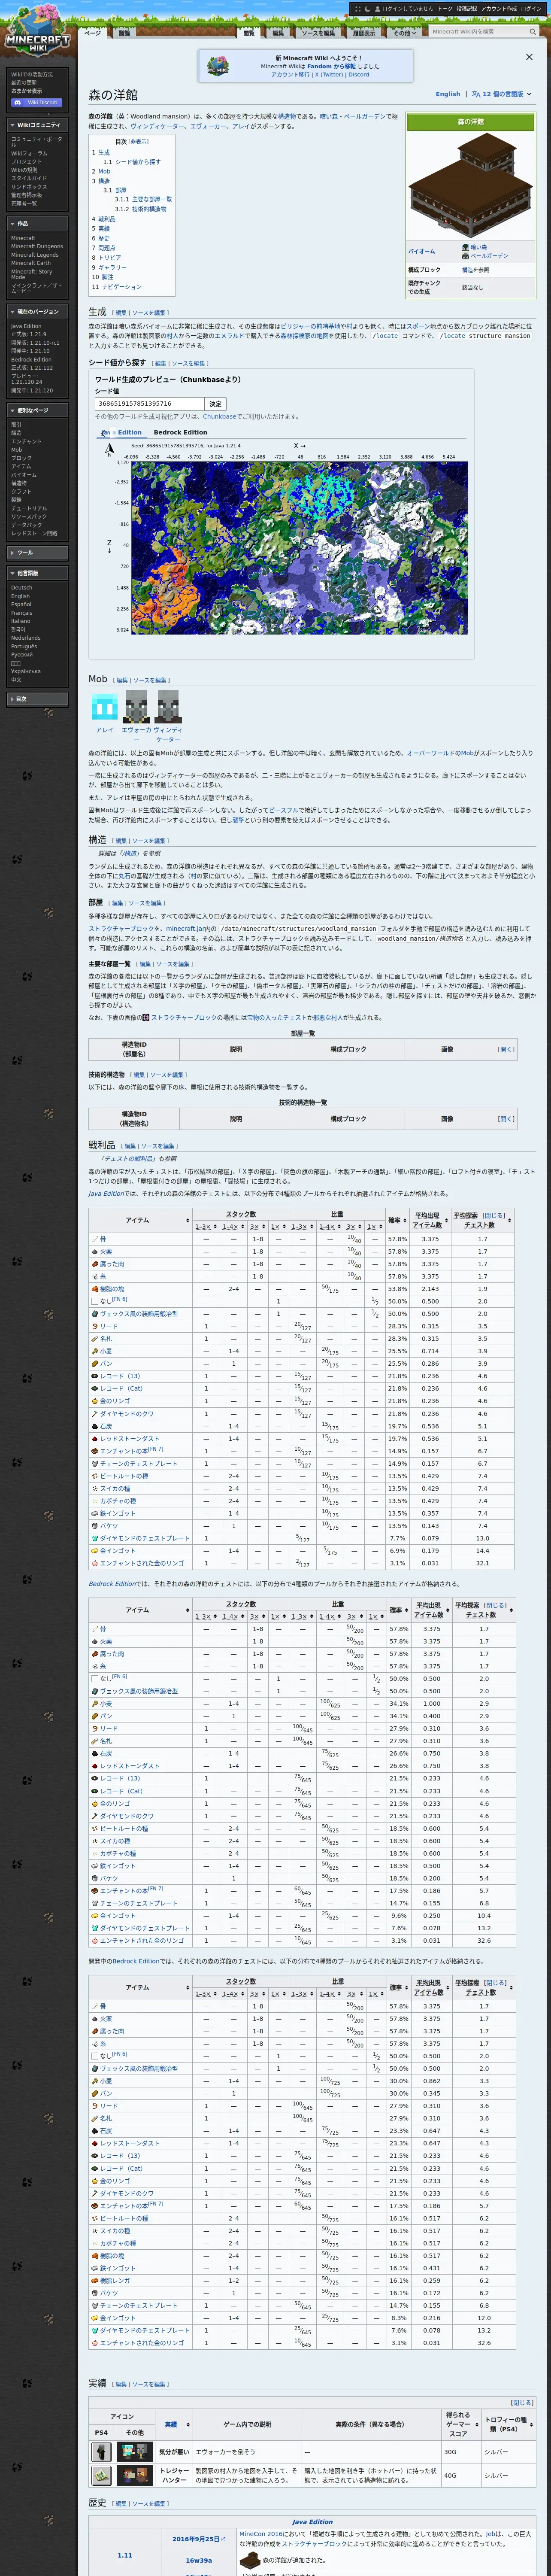Open the 編集 tab

(x=278, y=32)
